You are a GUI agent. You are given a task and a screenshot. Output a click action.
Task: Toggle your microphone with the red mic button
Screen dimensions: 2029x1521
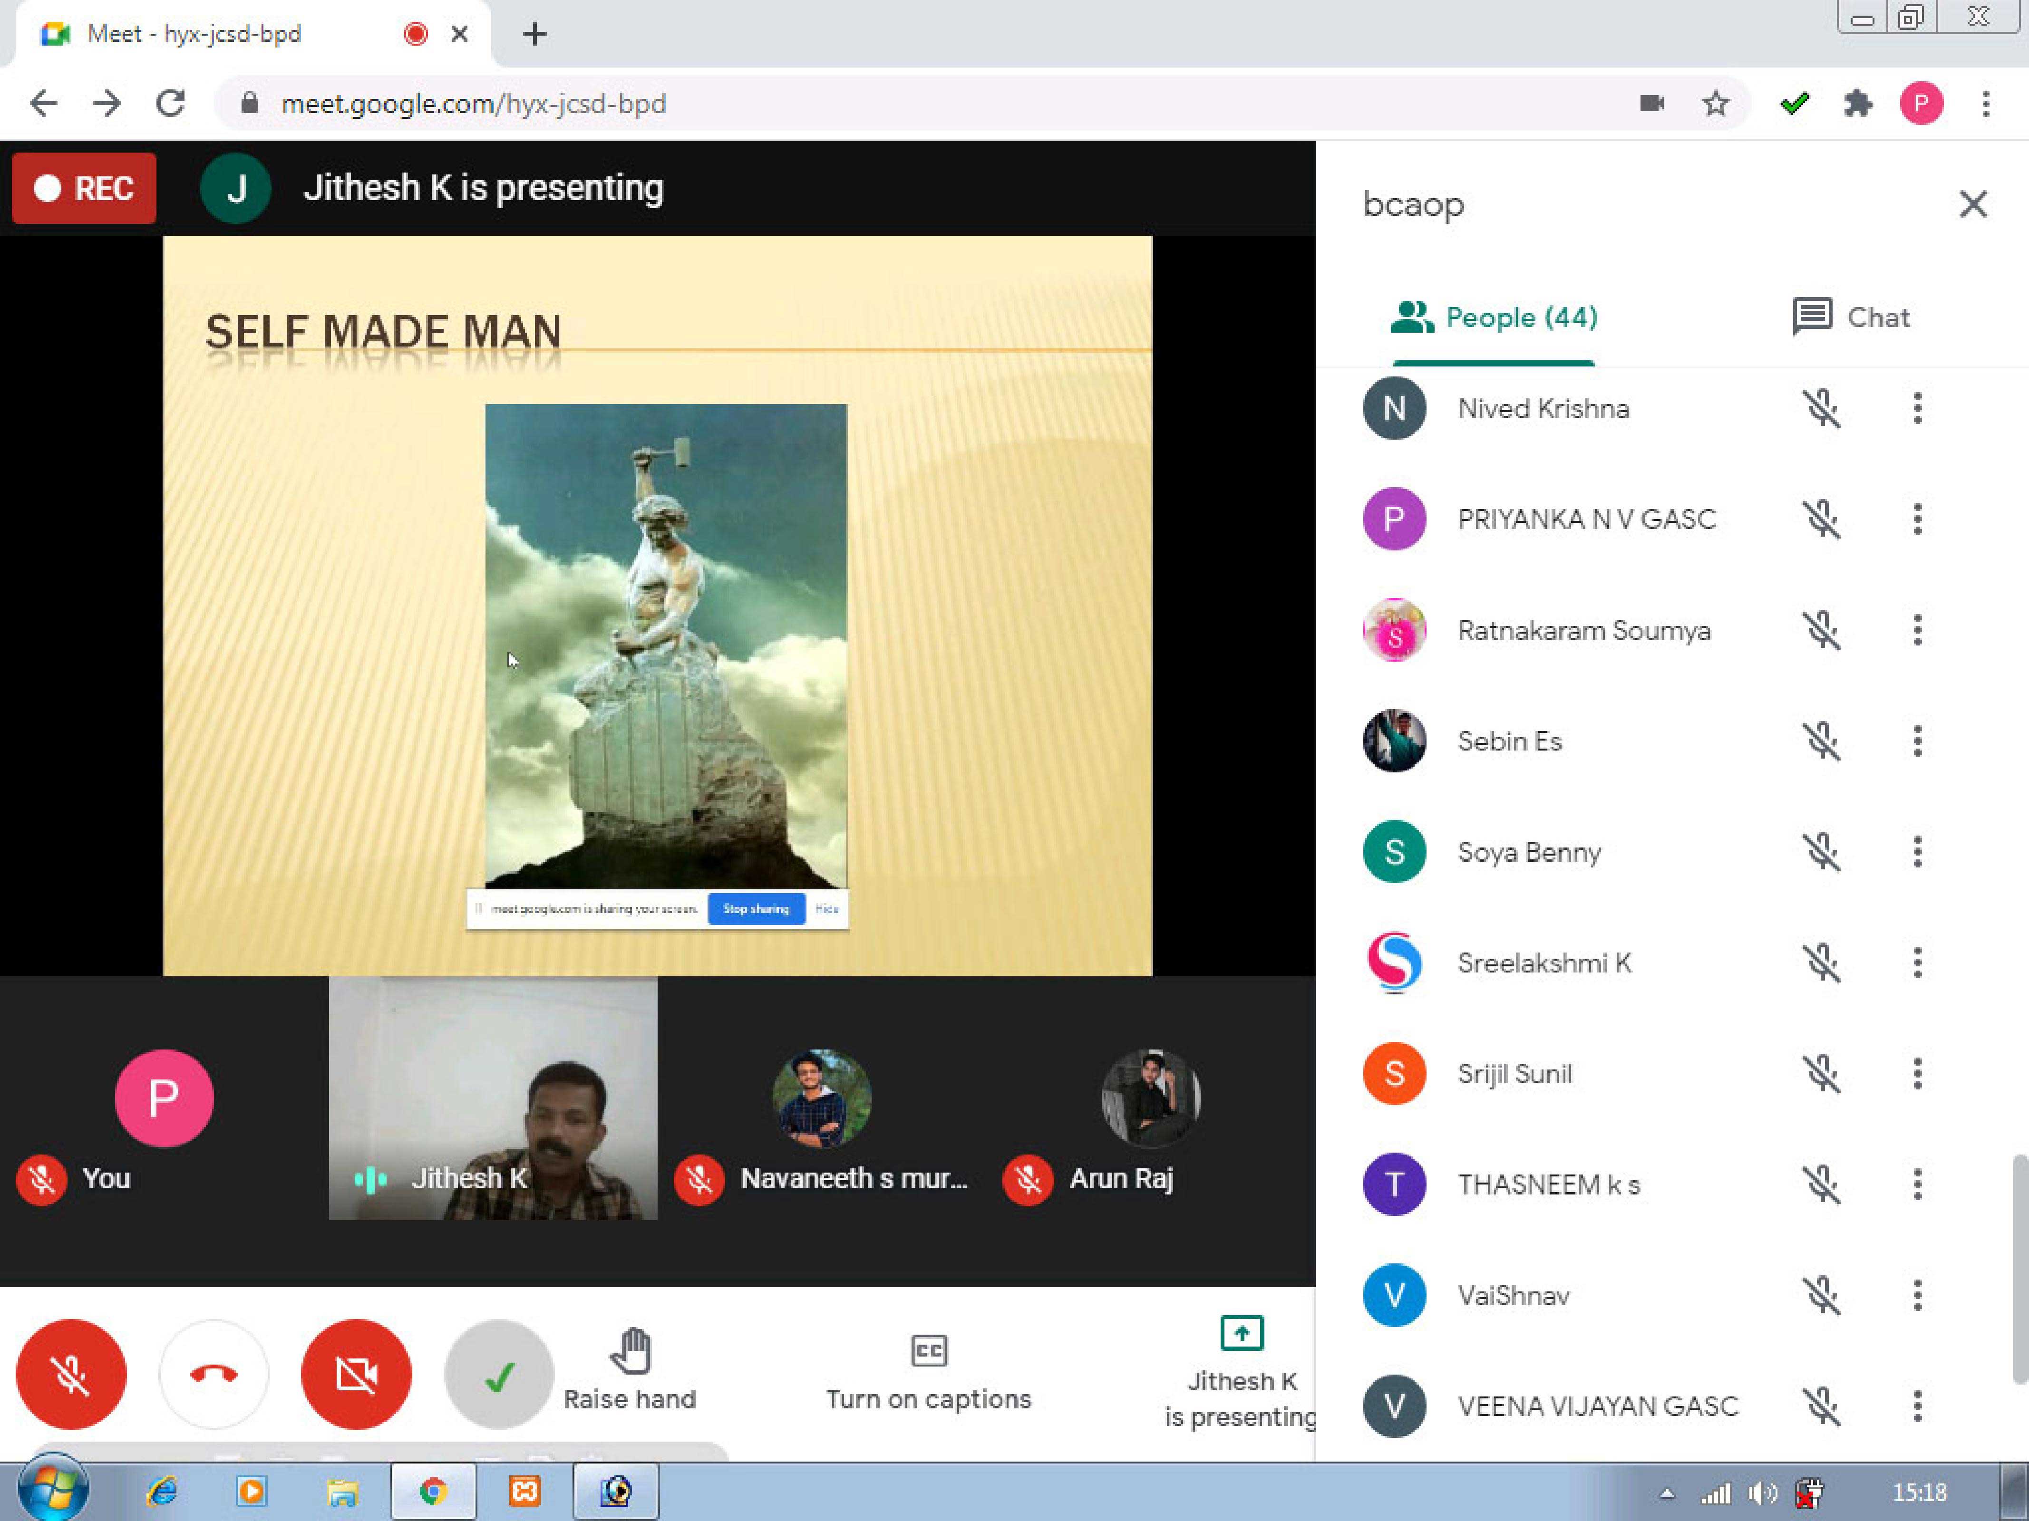[x=71, y=1375]
